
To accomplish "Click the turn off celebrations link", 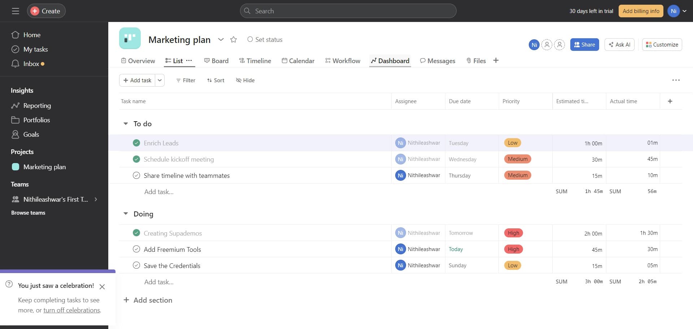I will [x=72, y=310].
